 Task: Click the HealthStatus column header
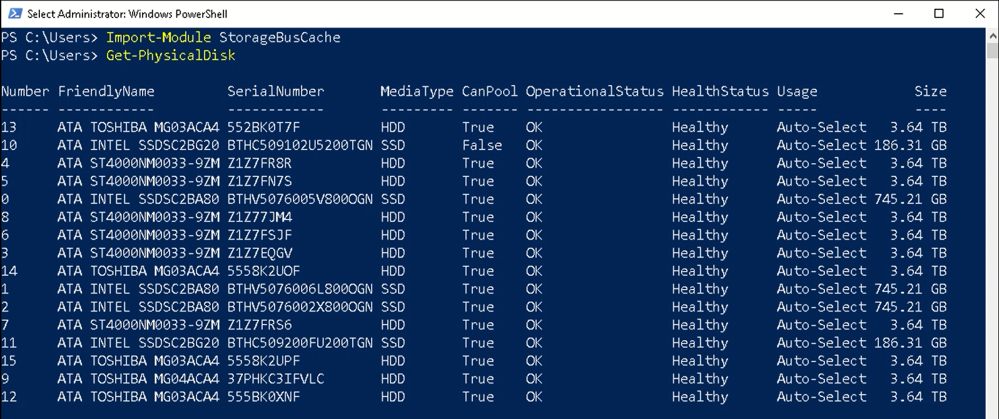tap(720, 91)
